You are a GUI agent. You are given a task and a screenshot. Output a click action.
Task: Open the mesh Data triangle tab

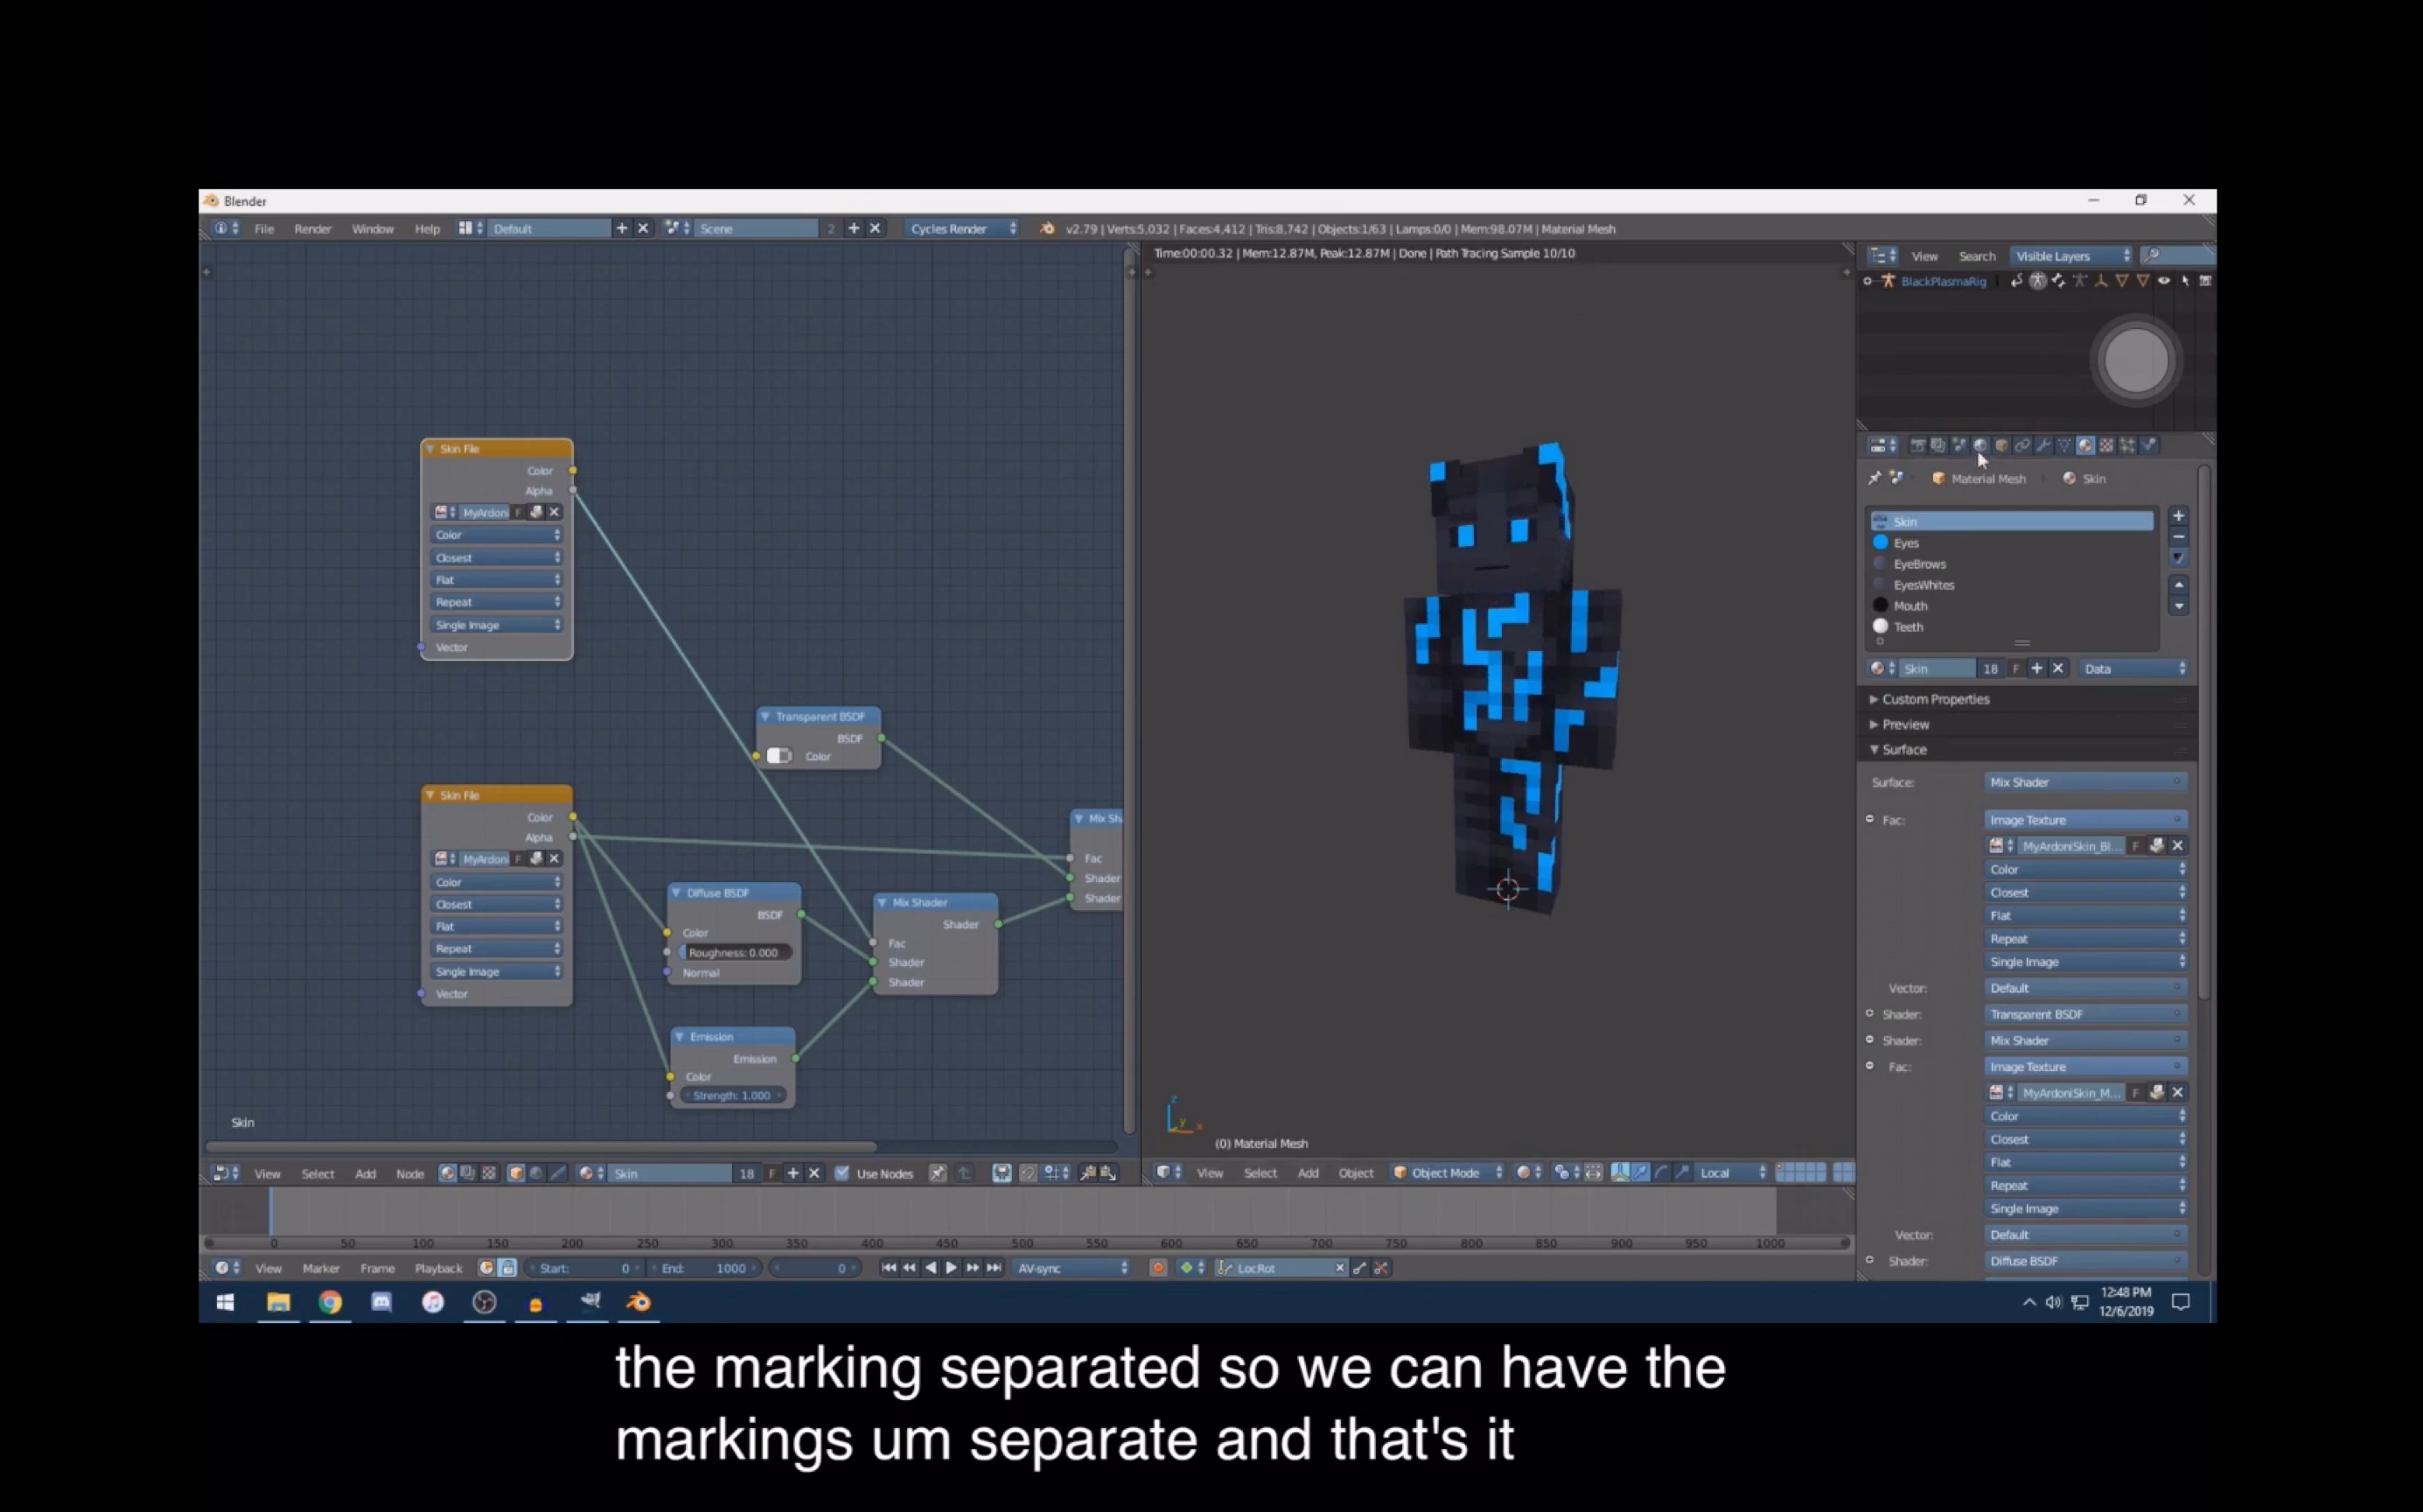point(2064,445)
